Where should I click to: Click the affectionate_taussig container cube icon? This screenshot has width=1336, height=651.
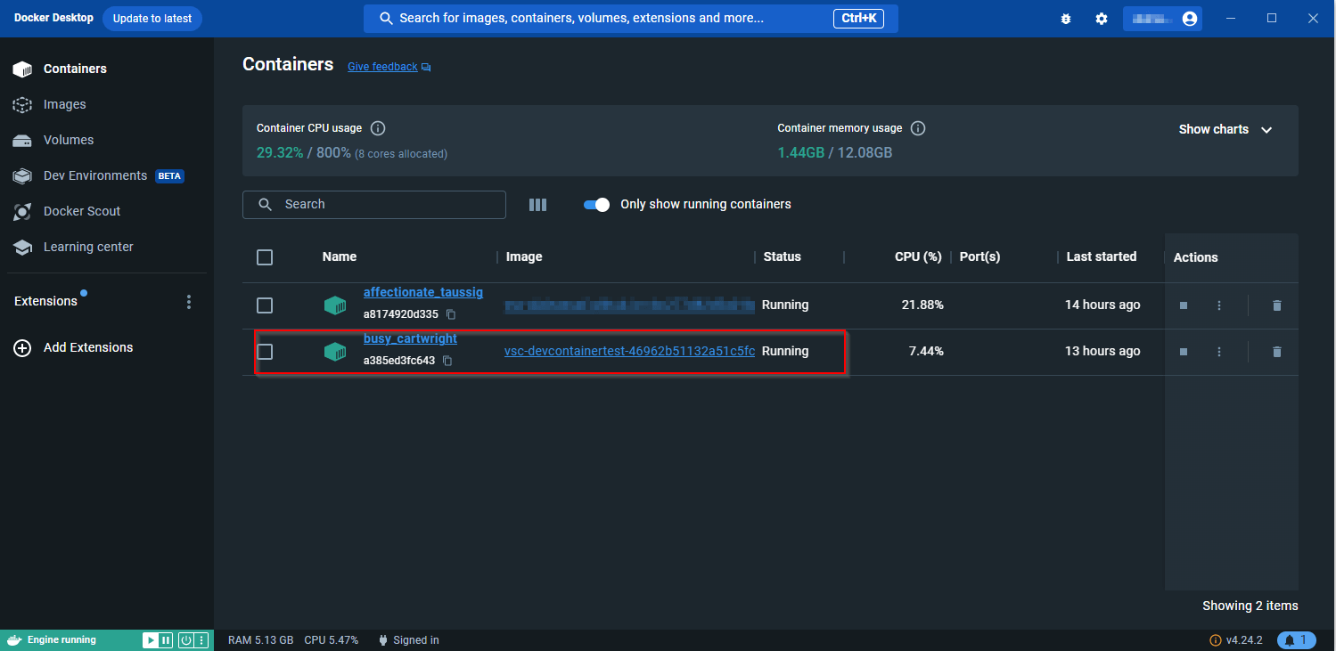click(x=335, y=305)
